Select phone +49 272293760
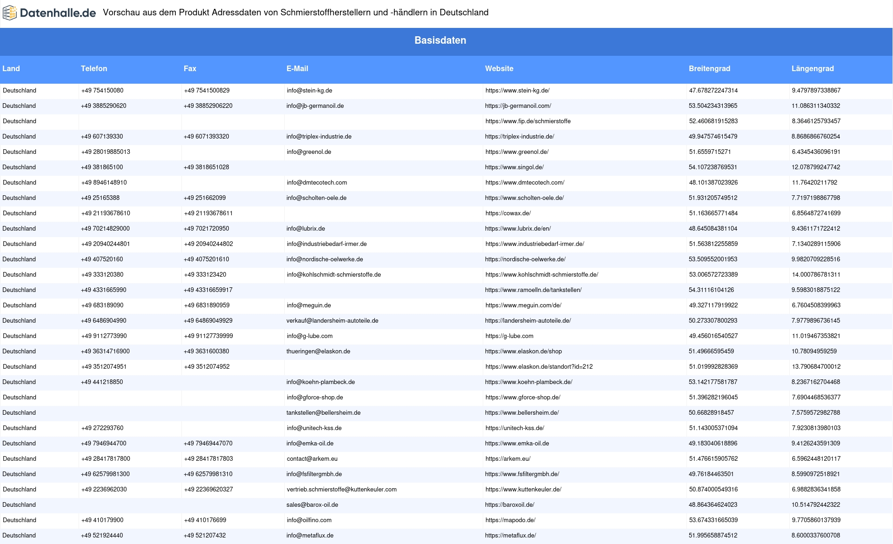This screenshot has height=544, width=893. [x=102, y=428]
